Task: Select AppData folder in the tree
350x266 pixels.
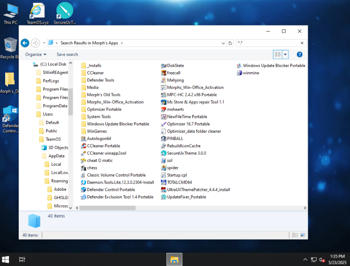Action: tap(54, 156)
